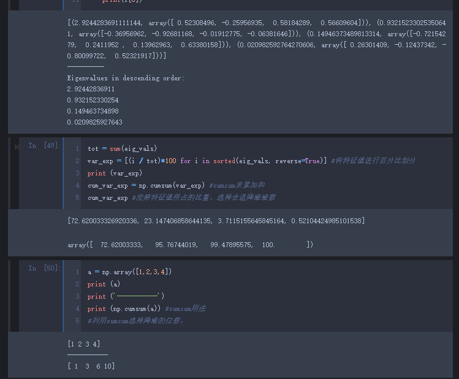Place cursor on 'tot = sum(eig_vals)' line
The height and width of the screenshot is (379, 459).
pos(123,149)
